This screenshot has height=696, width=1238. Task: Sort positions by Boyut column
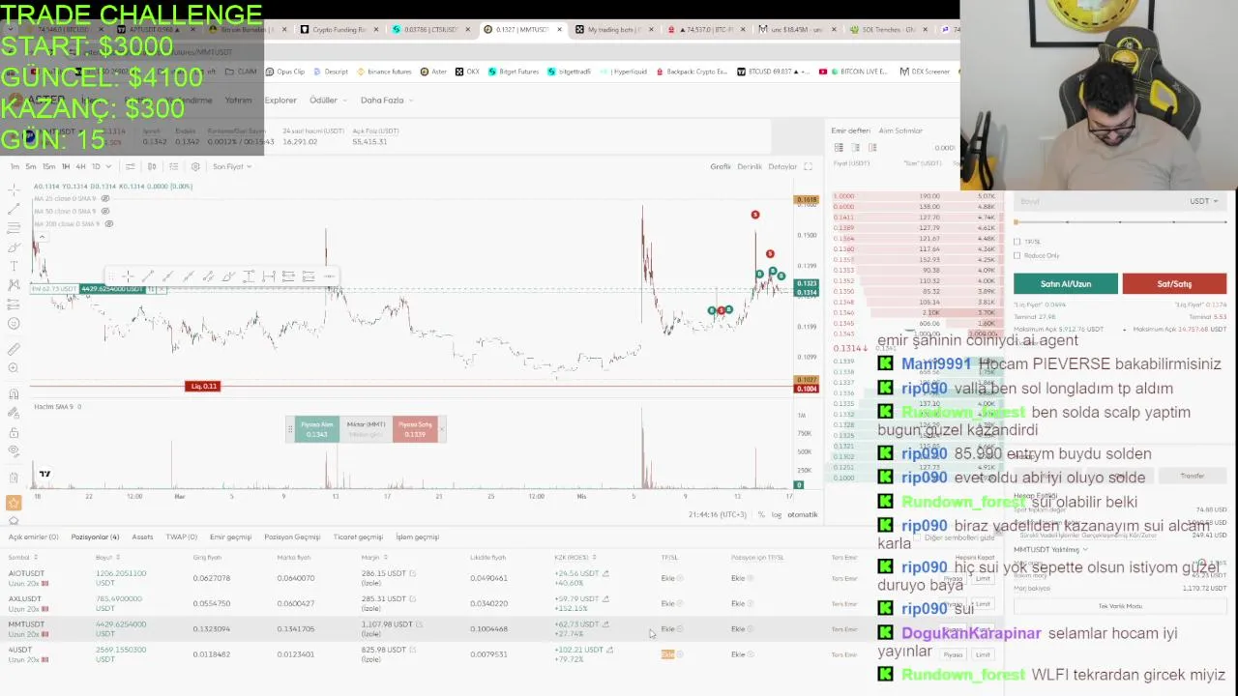pyautogui.click(x=107, y=557)
